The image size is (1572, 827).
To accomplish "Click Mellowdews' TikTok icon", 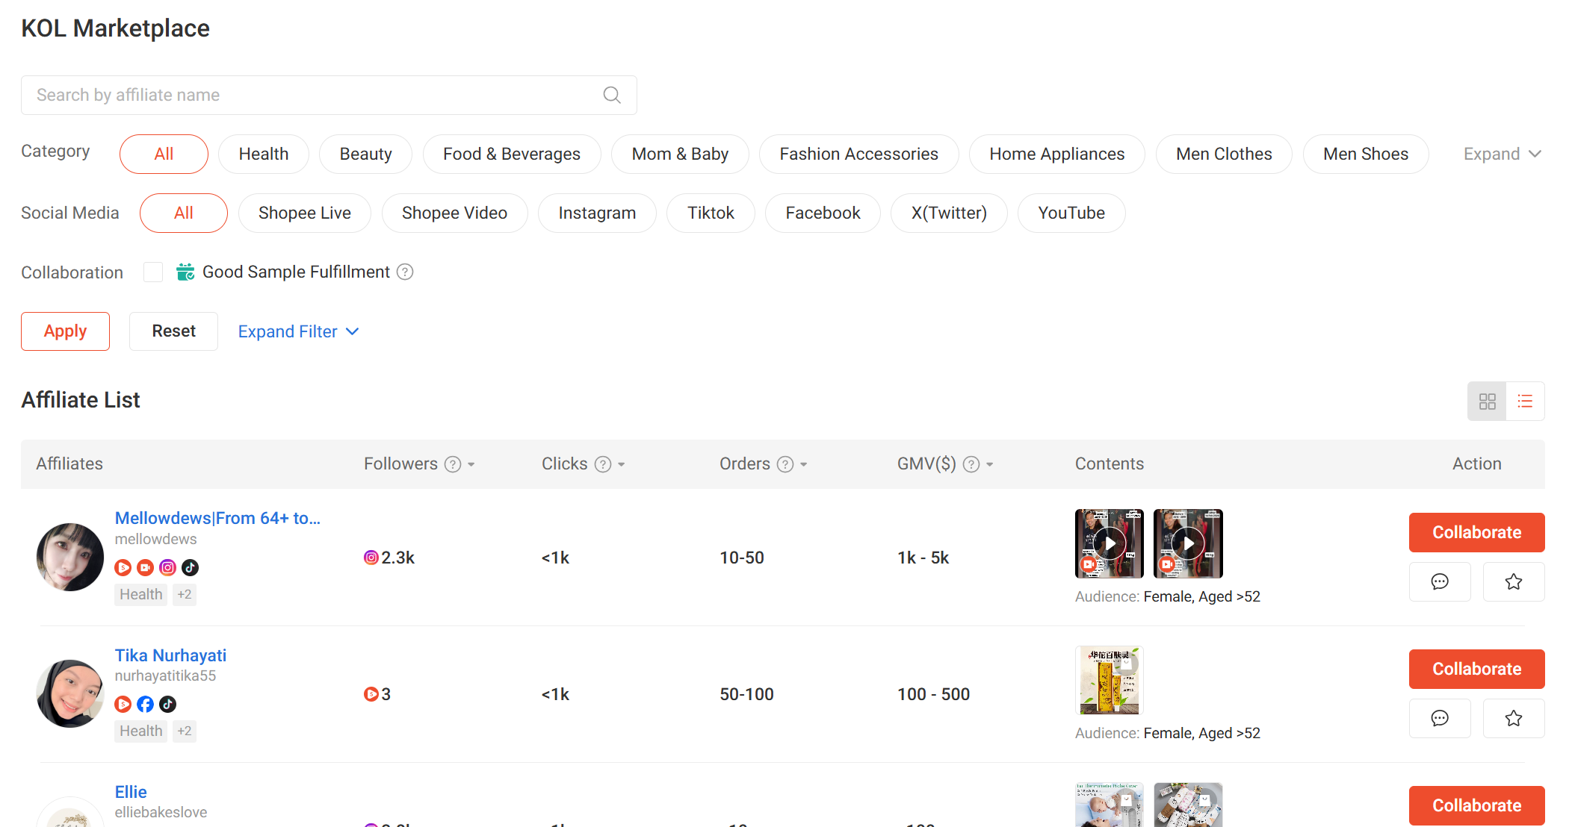I will pyautogui.click(x=191, y=567).
